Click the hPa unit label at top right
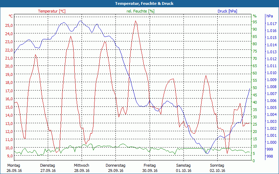This screenshot has width=279, height=174. [270, 16]
